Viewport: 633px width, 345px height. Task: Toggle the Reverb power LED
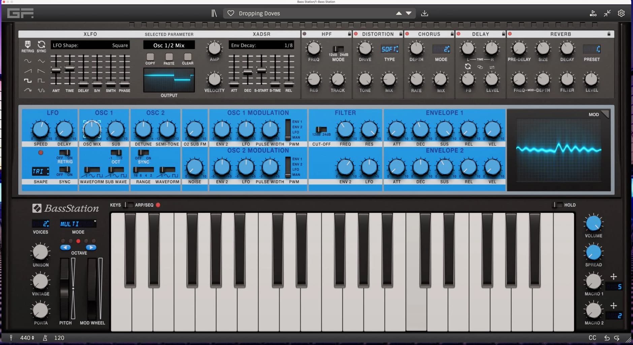click(x=510, y=34)
